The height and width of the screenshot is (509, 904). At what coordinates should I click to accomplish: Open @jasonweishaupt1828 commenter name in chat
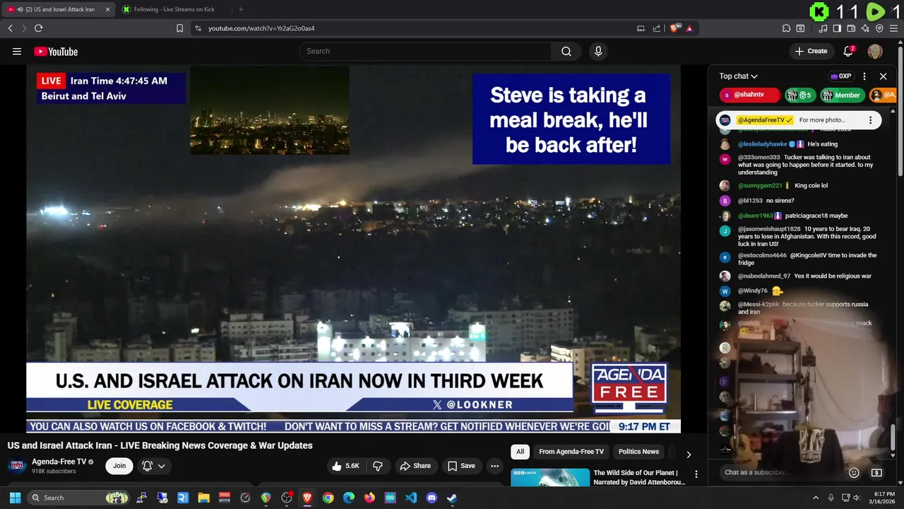coord(769,229)
